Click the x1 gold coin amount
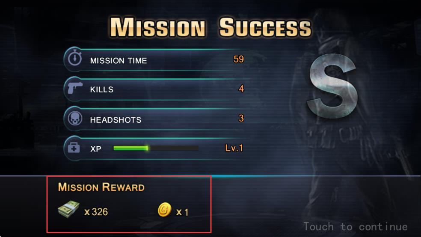Image resolution: width=421 pixels, height=237 pixels. point(182,212)
